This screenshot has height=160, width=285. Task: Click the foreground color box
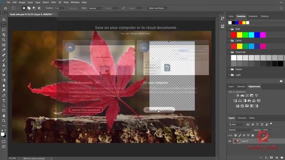(3, 134)
